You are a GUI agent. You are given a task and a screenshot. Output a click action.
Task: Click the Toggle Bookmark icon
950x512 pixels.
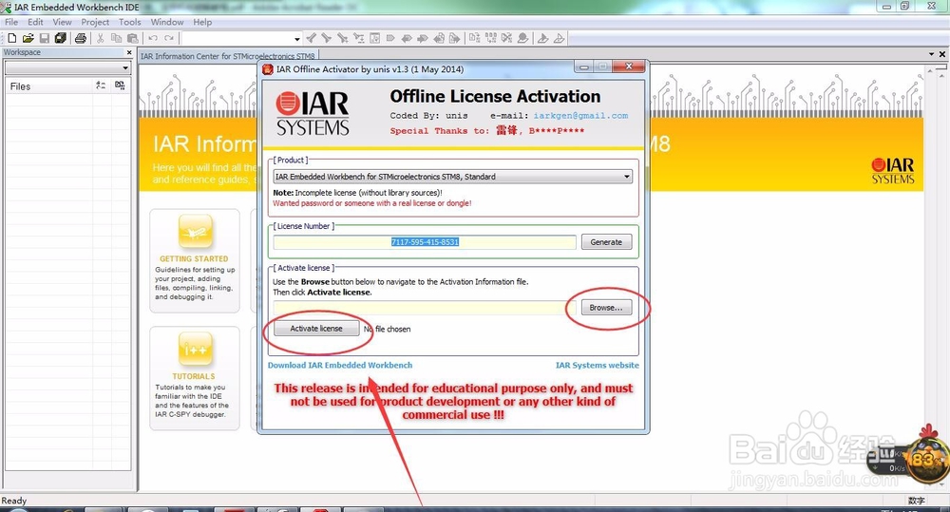tap(390, 38)
